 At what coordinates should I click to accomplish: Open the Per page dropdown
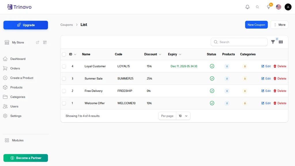[183, 116]
